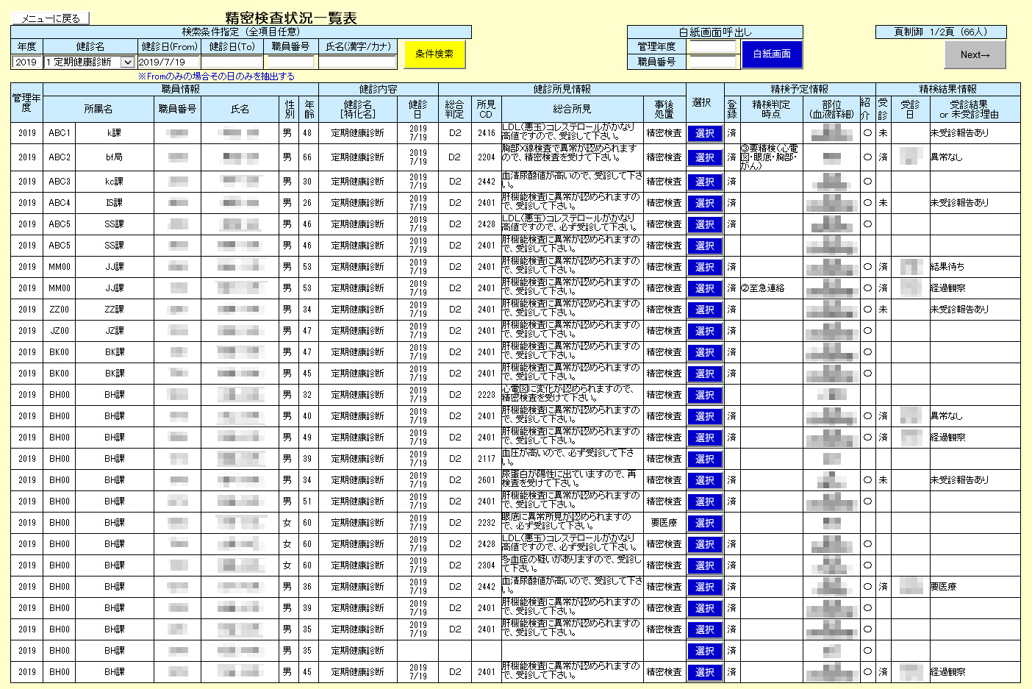This screenshot has width=1032, height=689.
Task: Click the JZ課 department cell
Action: point(115,331)
